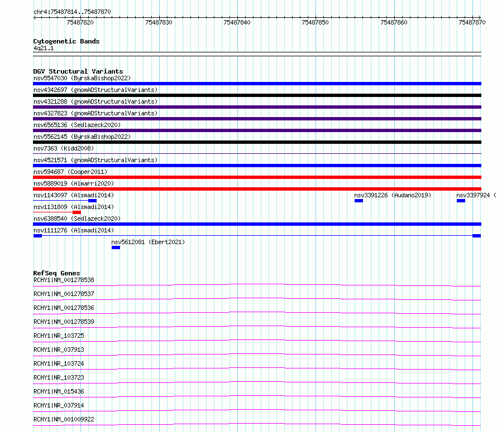Click ruler tick label 75487820
This screenshot has height=432, width=497.
tap(80, 22)
